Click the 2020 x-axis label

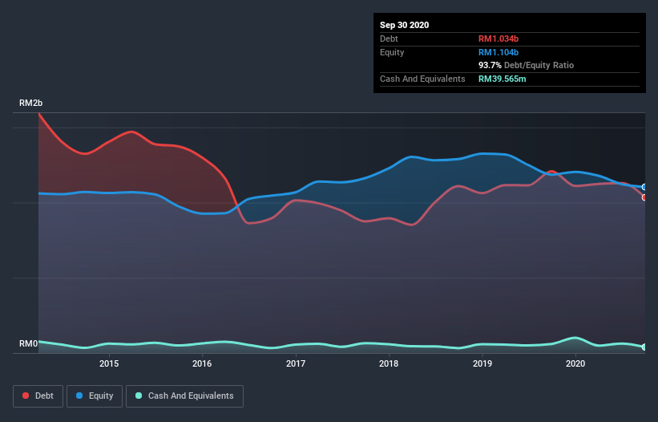(x=575, y=363)
